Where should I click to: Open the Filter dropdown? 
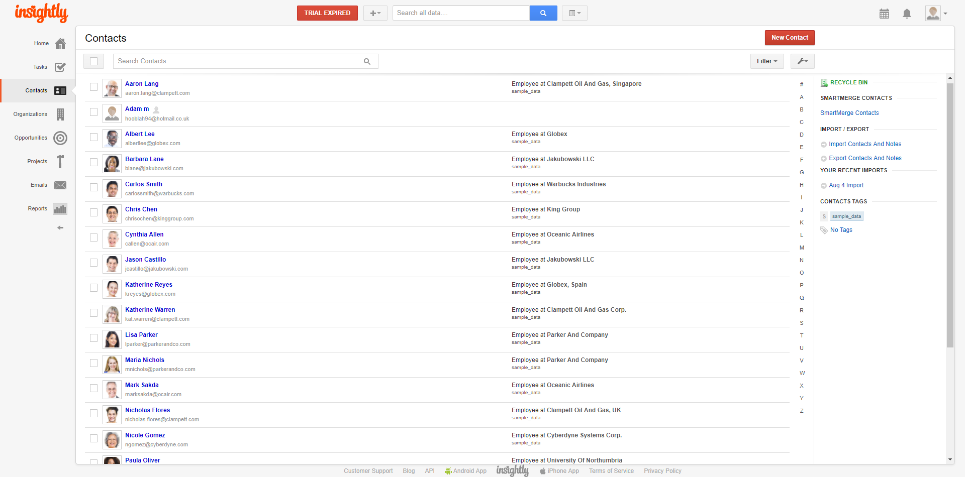(x=767, y=61)
